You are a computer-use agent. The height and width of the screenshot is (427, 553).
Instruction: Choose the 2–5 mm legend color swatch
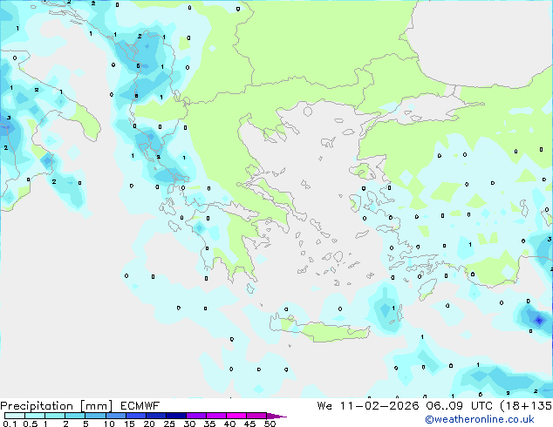[x=75, y=416]
